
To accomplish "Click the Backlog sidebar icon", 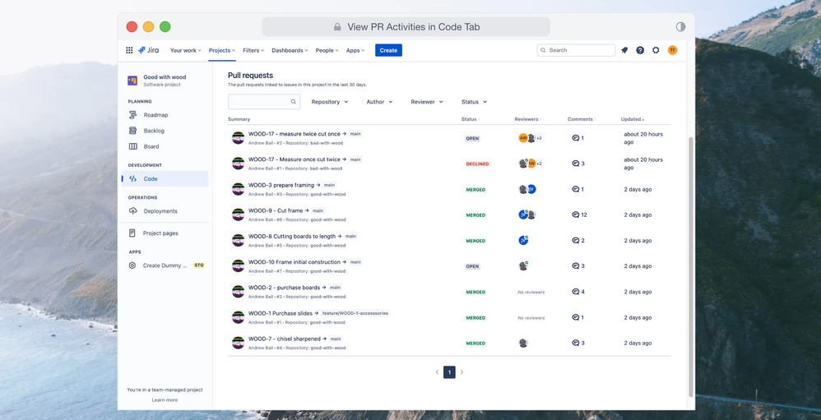I will point(133,131).
